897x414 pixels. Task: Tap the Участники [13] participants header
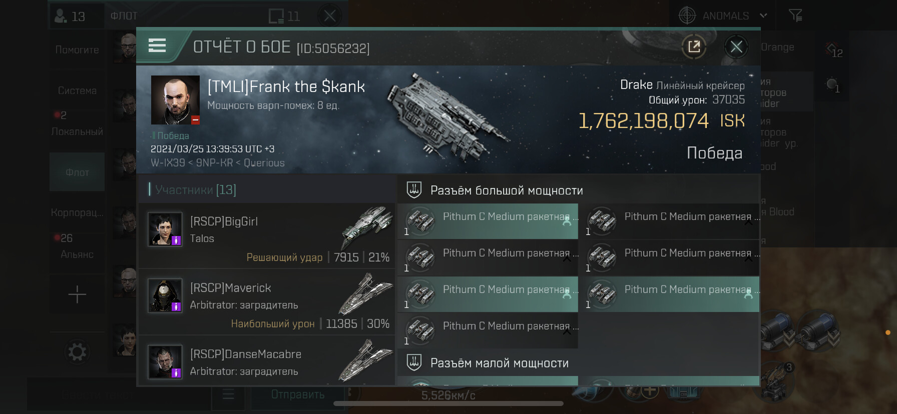pos(195,190)
